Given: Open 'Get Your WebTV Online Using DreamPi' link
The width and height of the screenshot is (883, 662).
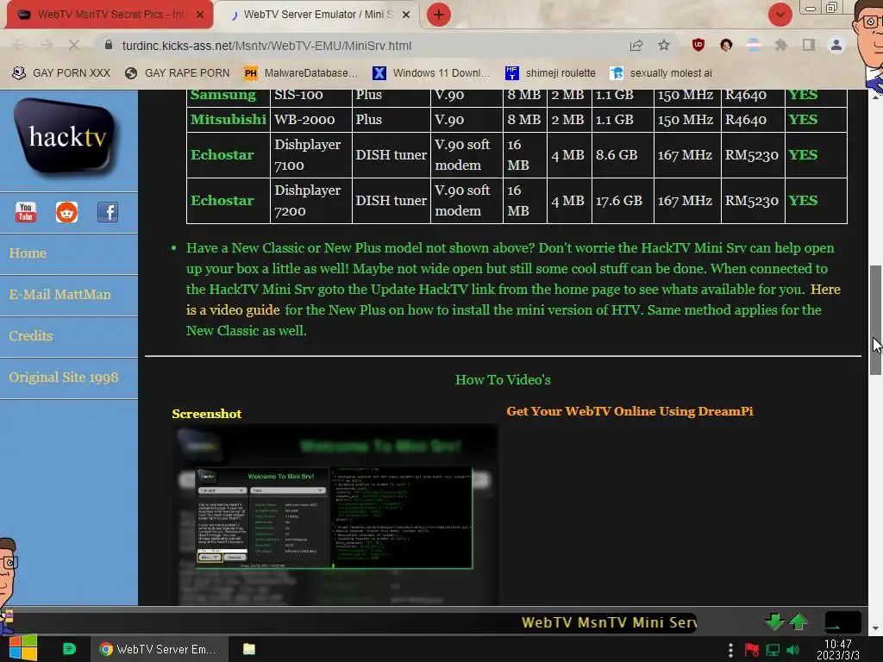Looking at the screenshot, I should [629, 411].
